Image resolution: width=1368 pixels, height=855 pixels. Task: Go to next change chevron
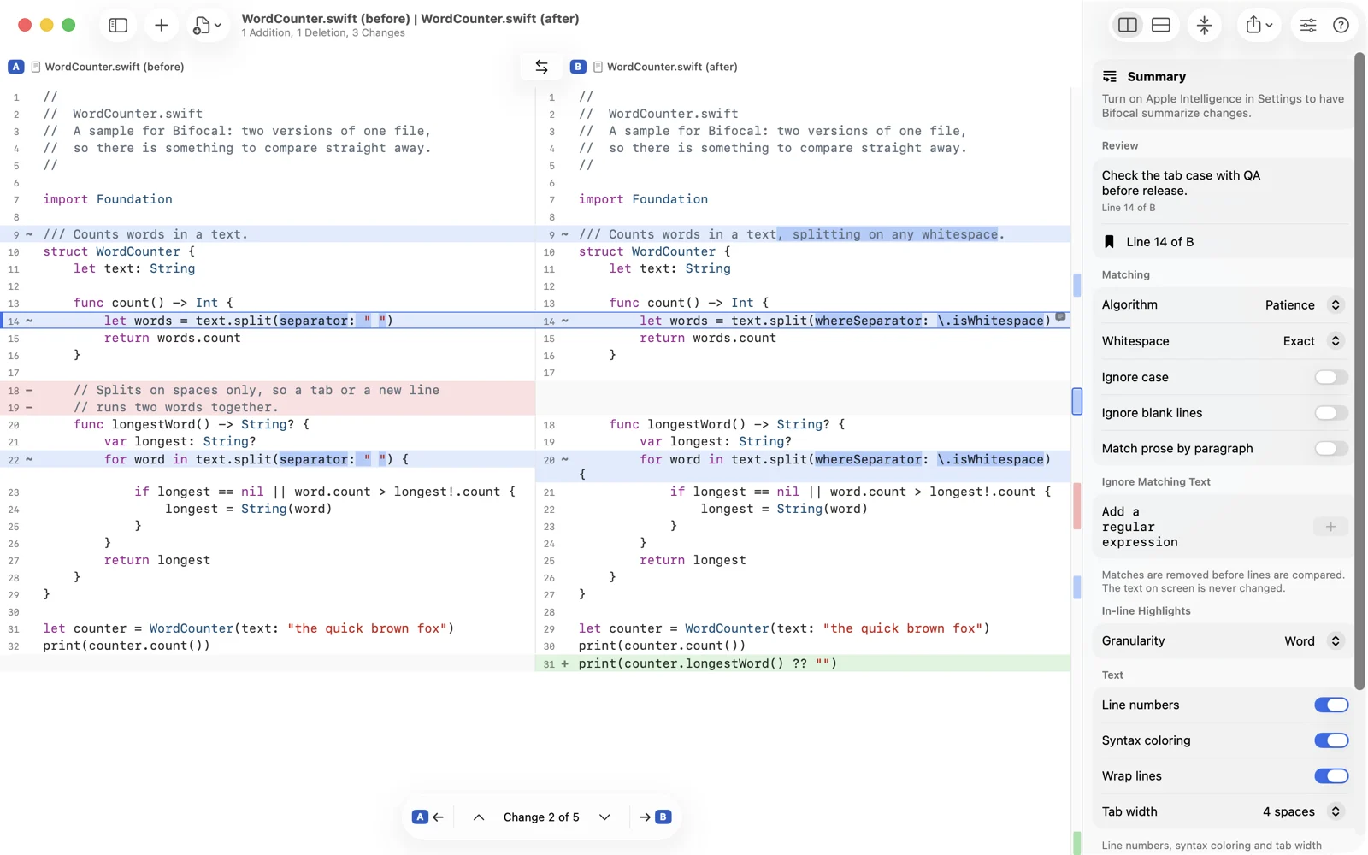tap(604, 817)
